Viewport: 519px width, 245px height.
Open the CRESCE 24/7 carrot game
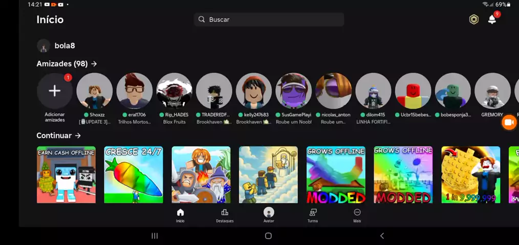click(134, 175)
